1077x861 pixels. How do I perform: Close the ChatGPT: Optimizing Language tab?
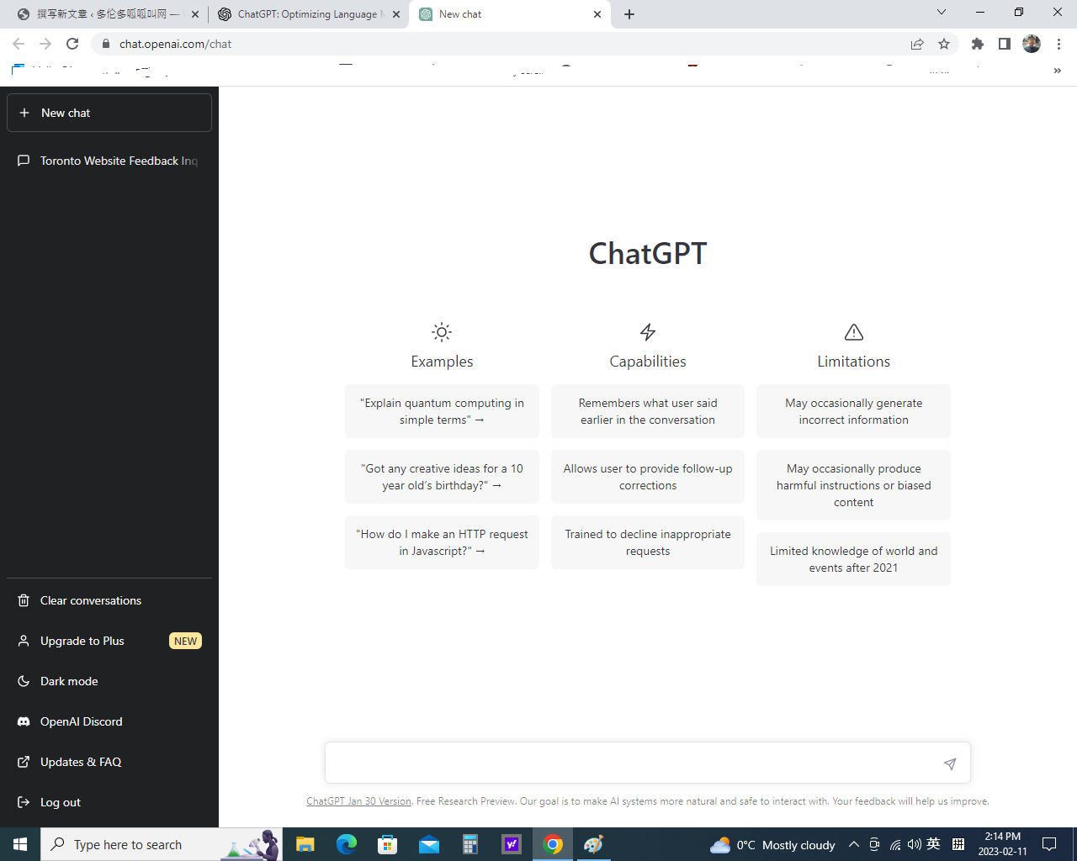coord(396,14)
